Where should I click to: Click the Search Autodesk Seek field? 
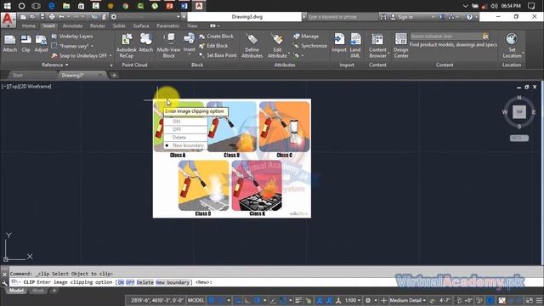pyautogui.click(x=445, y=36)
